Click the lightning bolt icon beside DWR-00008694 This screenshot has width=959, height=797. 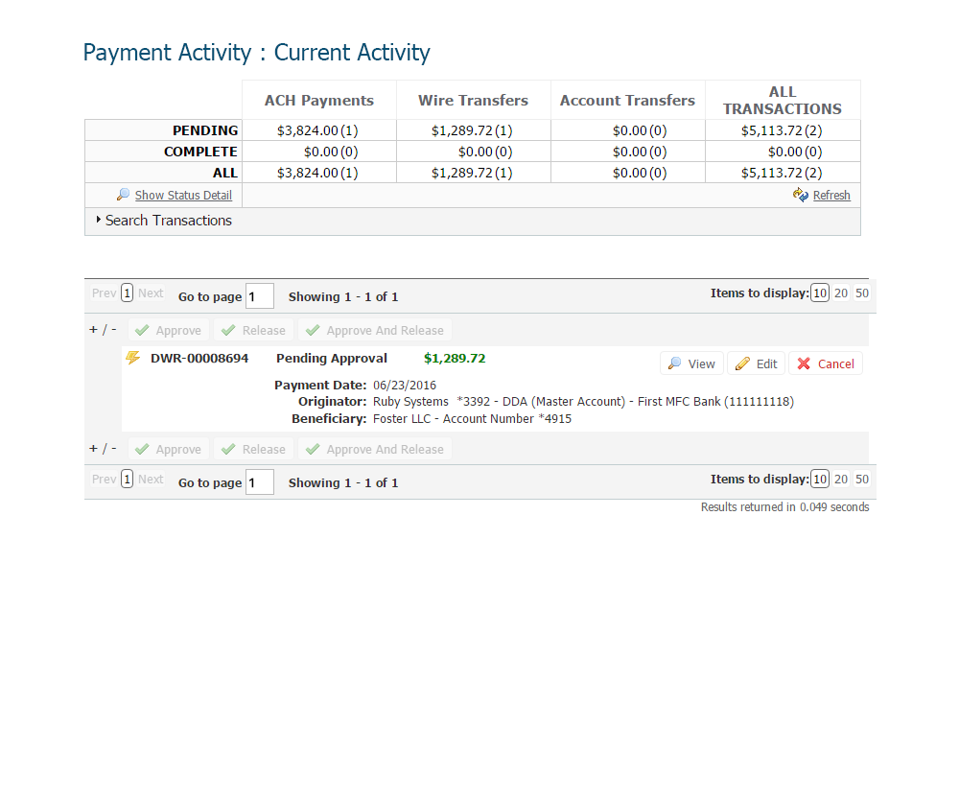[x=133, y=358]
